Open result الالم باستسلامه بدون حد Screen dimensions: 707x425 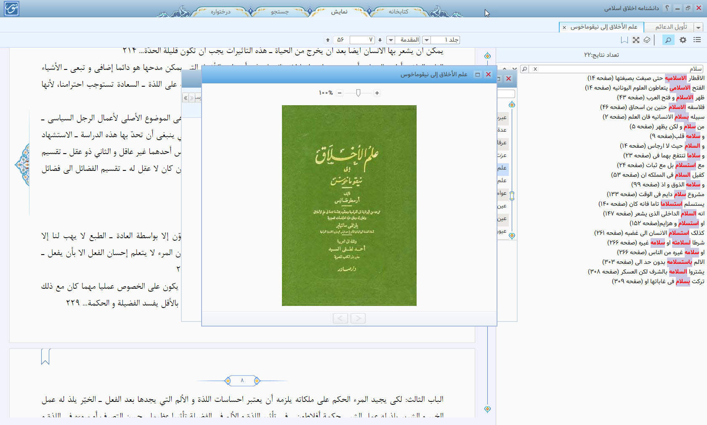pyautogui.click(x=653, y=262)
